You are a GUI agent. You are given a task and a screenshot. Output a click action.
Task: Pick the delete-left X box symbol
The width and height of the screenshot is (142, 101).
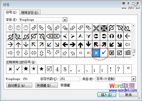pos(49,36)
